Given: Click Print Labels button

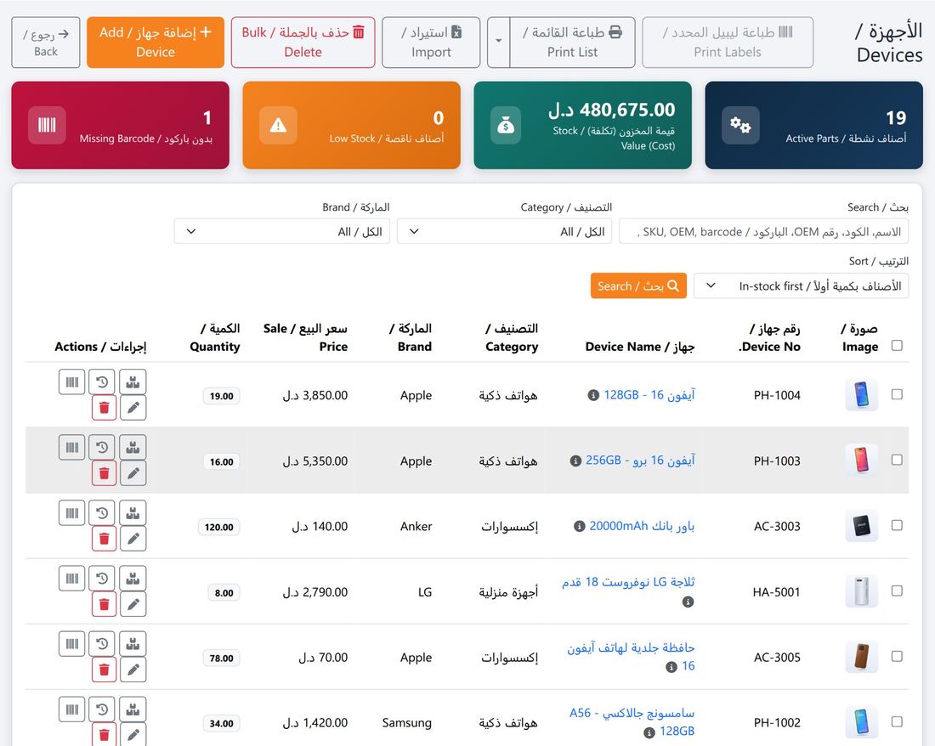Looking at the screenshot, I should [x=728, y=42].
